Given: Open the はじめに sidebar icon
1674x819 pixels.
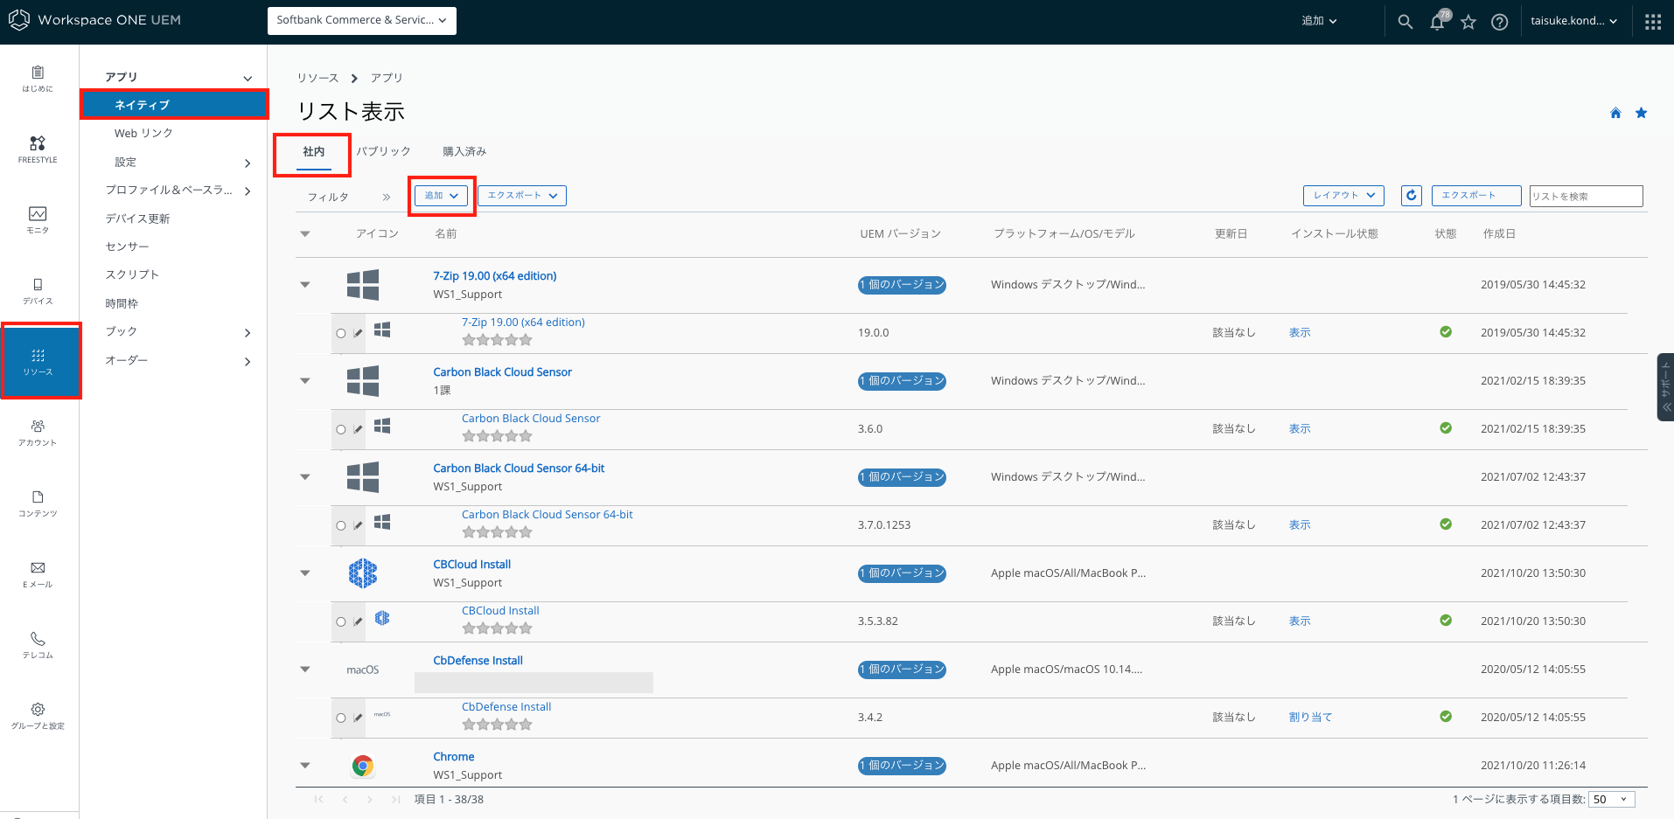Looking at the screenshot, I should pyautogui.click(x=38, y=79).
